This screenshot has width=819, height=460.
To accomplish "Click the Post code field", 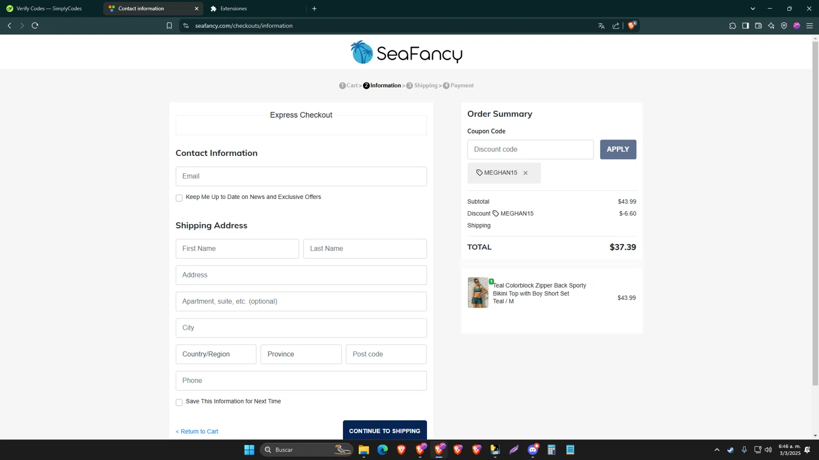I will (386, 354).
